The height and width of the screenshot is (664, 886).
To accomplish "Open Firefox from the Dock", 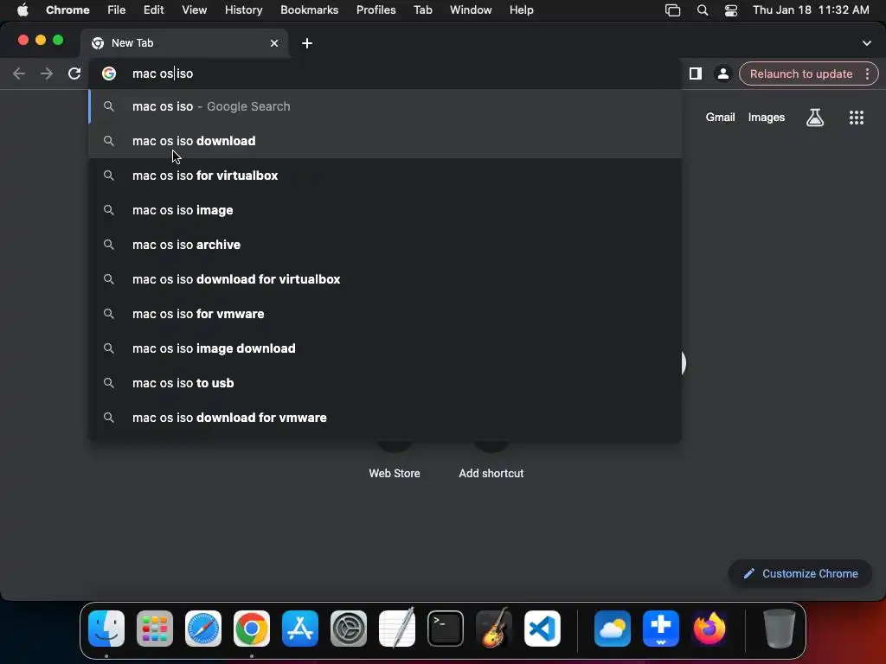I will pos(709,629).
